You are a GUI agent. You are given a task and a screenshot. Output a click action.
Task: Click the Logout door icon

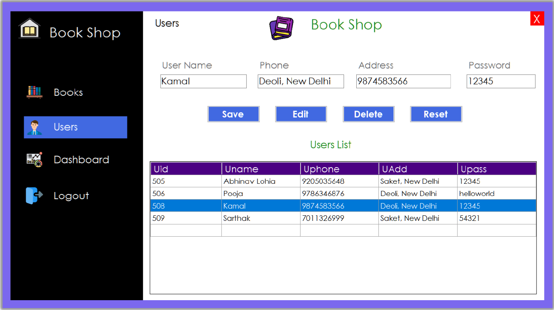point(34,195)
